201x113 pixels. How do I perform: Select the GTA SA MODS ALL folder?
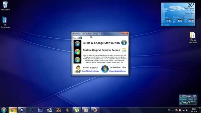pos(193,38)
